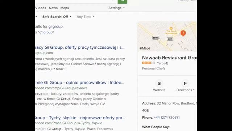Screen dimensions: 232x131
Task: Open the Gi Group oferty pracy tymczasowej result
Action: 80,47
